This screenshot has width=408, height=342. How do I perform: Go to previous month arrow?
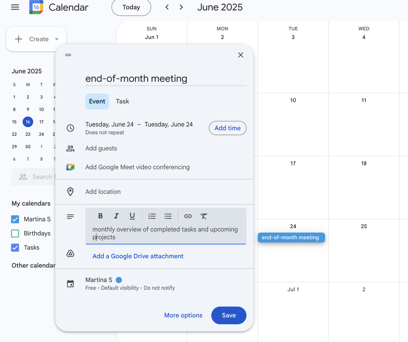coord(167,7)
